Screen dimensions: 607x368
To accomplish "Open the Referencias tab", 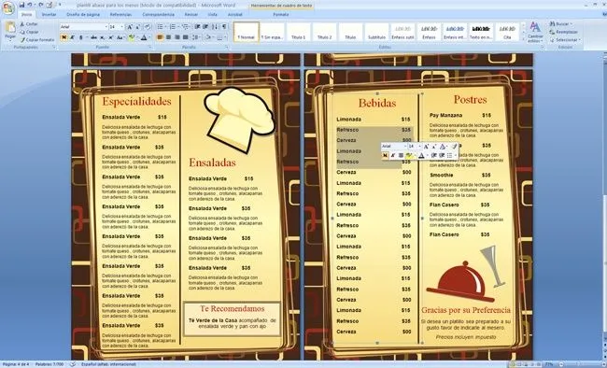I will pyautogui.click(x=120, y=14).
